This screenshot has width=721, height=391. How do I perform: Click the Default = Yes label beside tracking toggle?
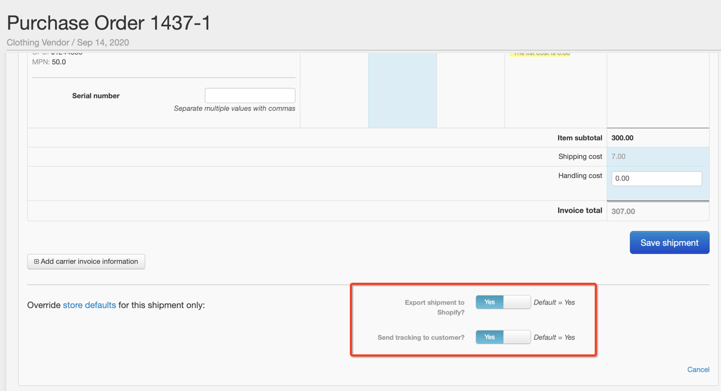point(554,337)
